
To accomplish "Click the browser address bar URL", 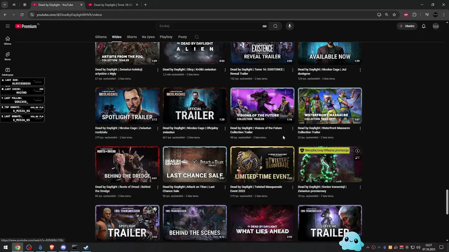I will point(69,15).
